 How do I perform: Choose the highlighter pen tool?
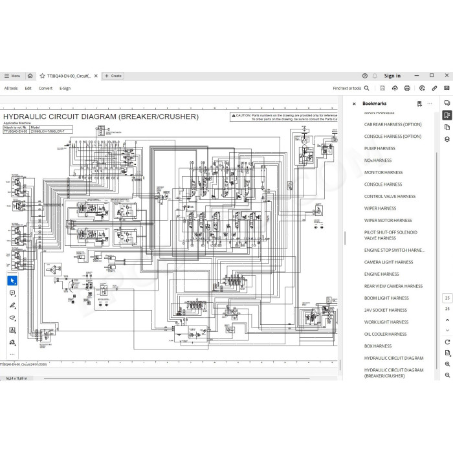click(x=12, y=305)
